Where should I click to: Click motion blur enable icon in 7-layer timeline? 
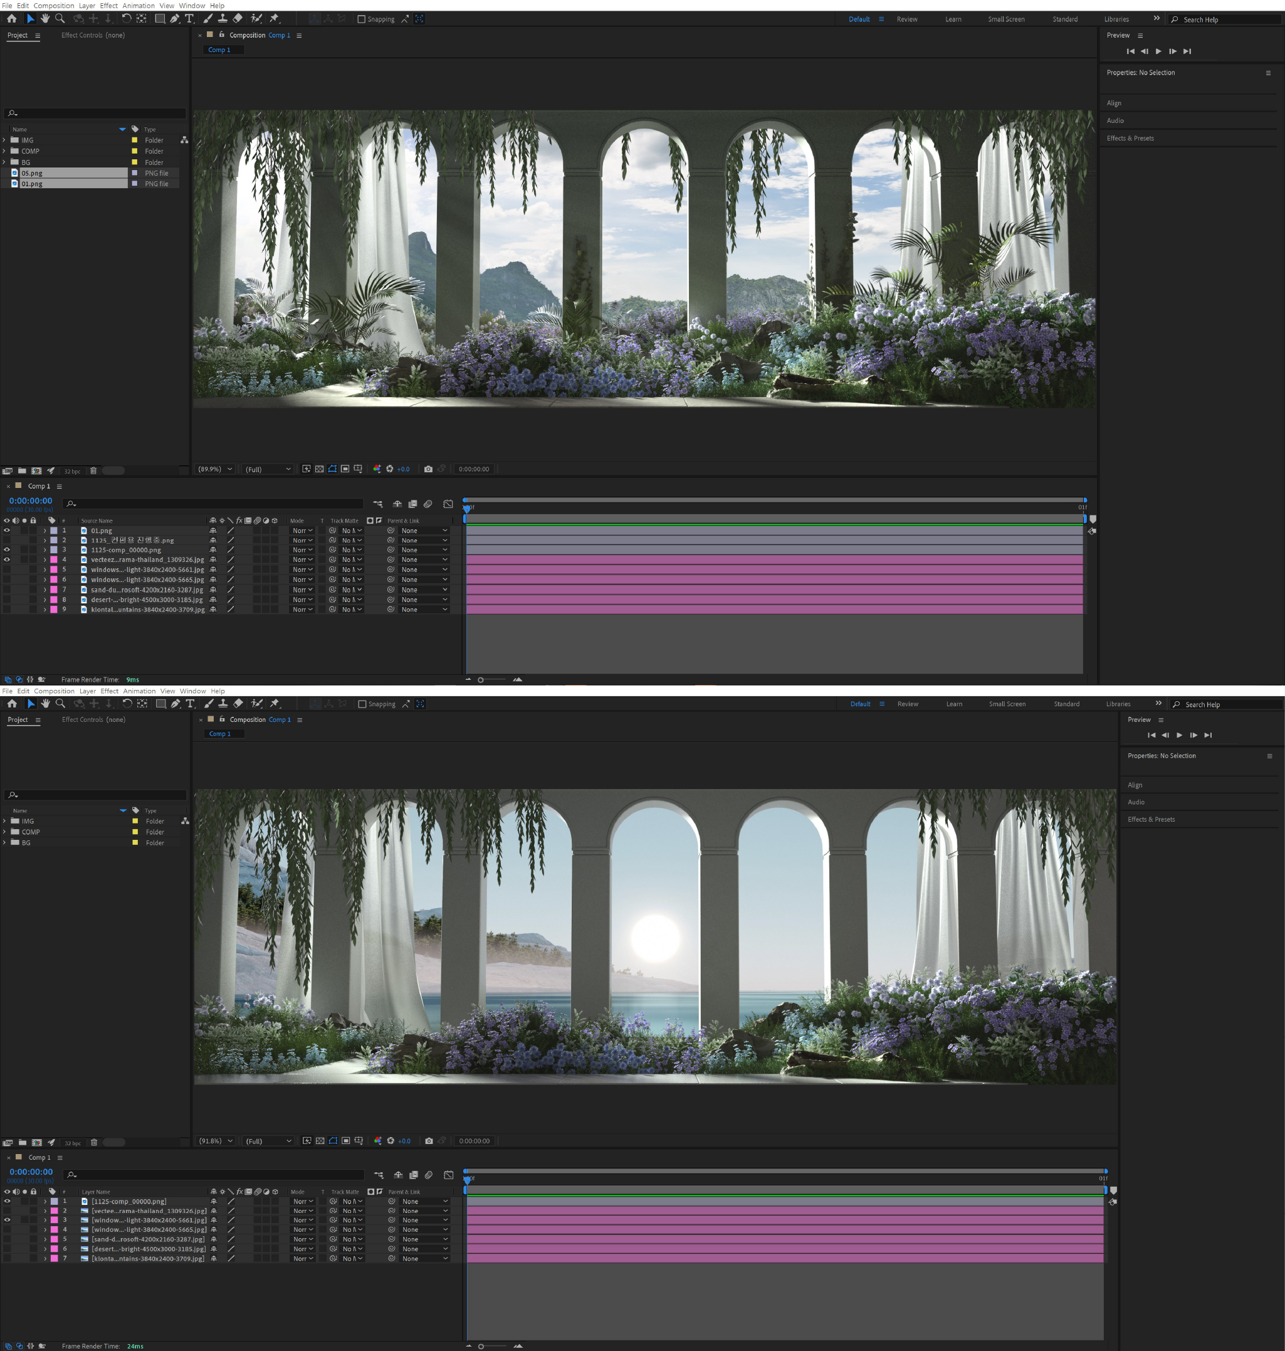point(429,1175)
